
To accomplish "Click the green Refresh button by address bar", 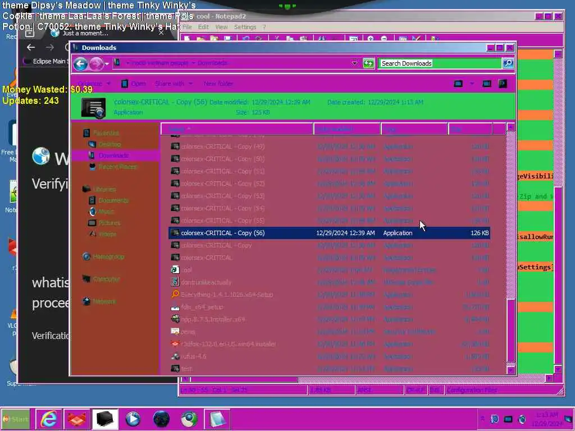I will 368,63.
